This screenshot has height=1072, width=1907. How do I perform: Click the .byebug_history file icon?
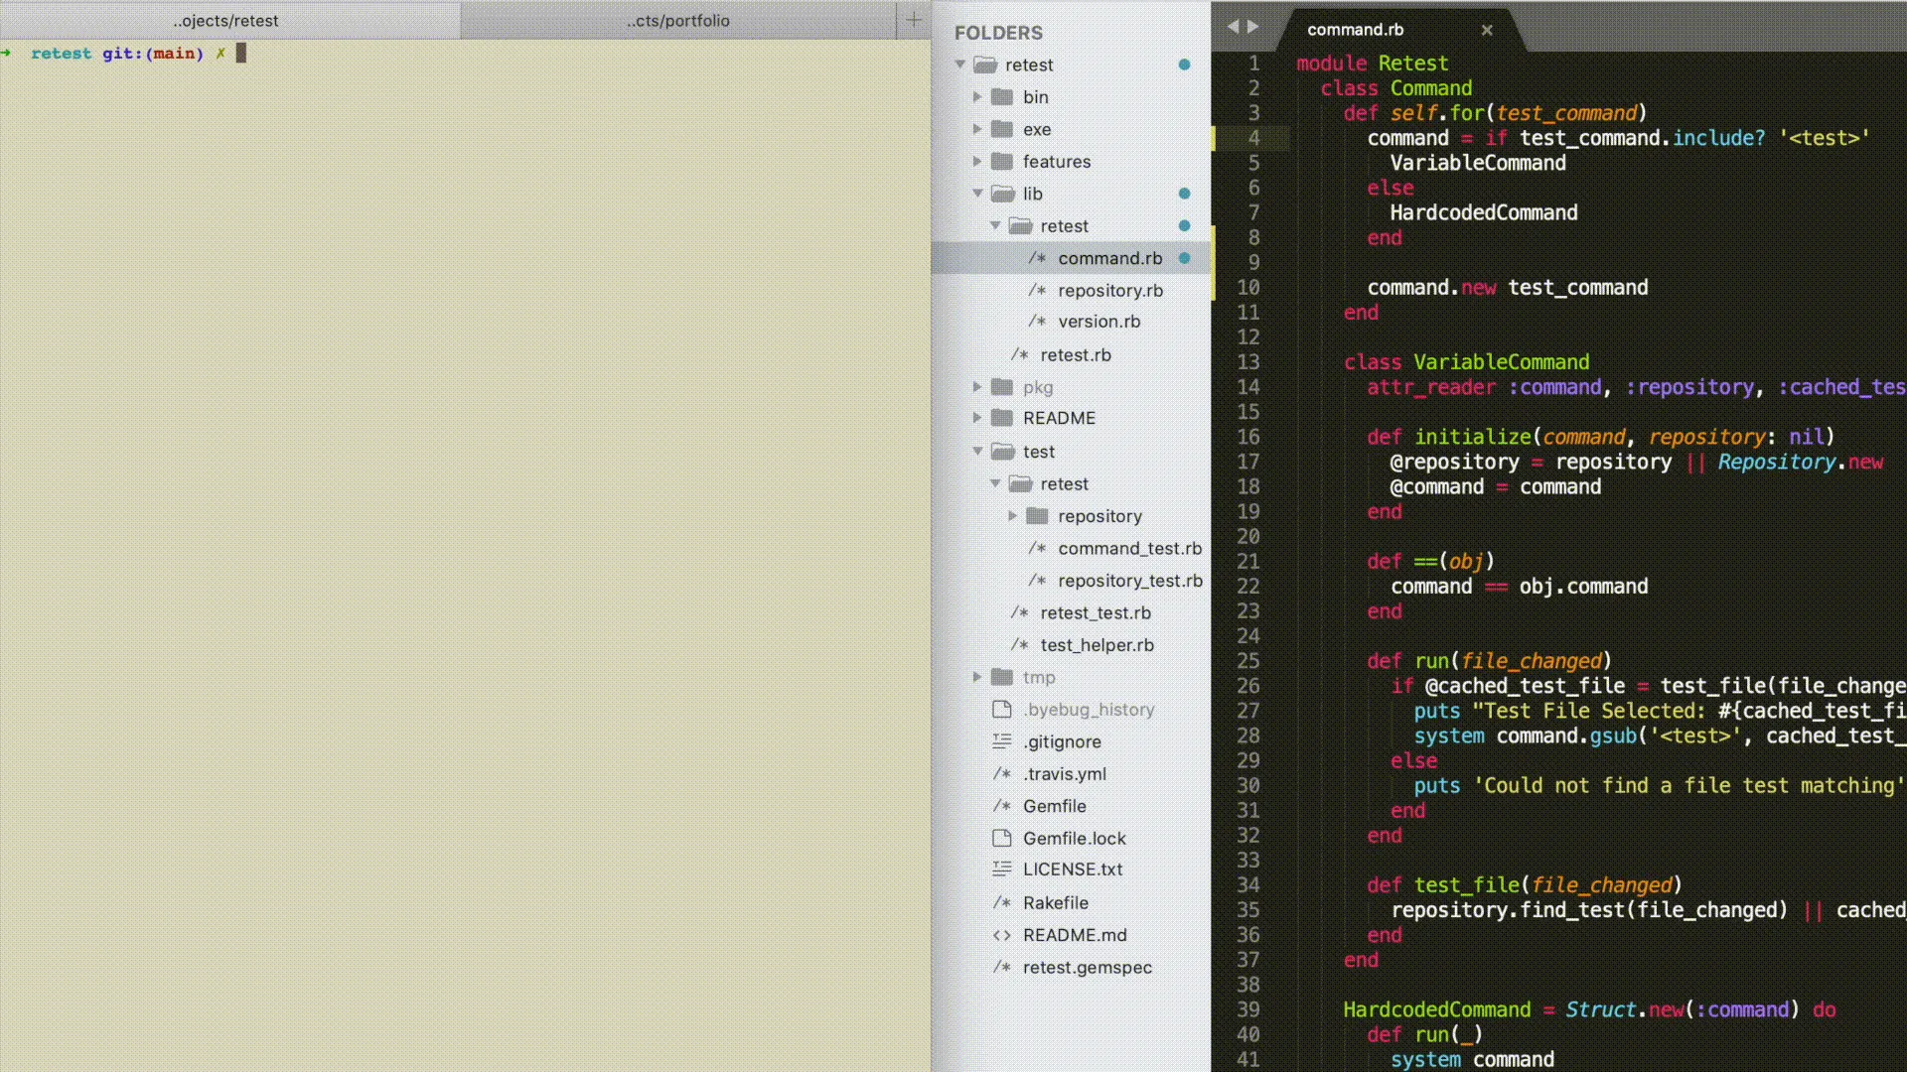click(x=1002, y=709)
